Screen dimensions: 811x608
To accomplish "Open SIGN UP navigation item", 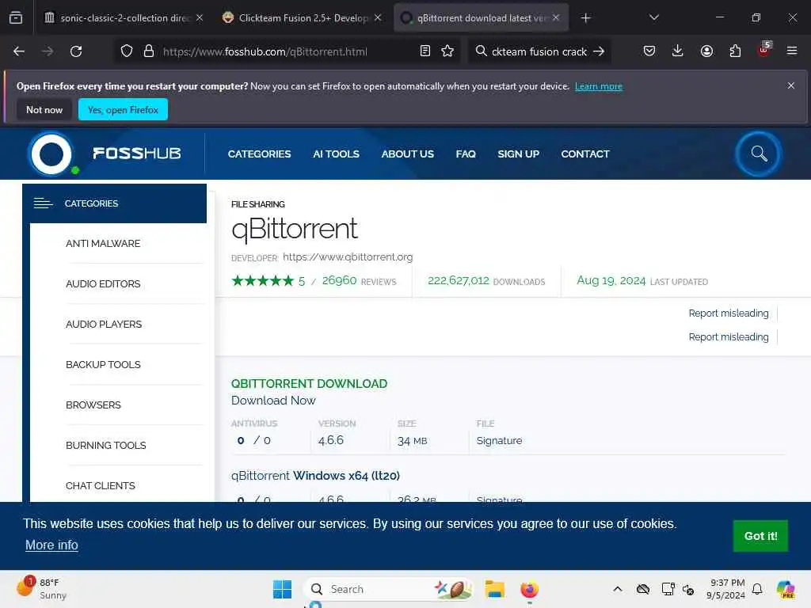I will [x=518, y=154].
